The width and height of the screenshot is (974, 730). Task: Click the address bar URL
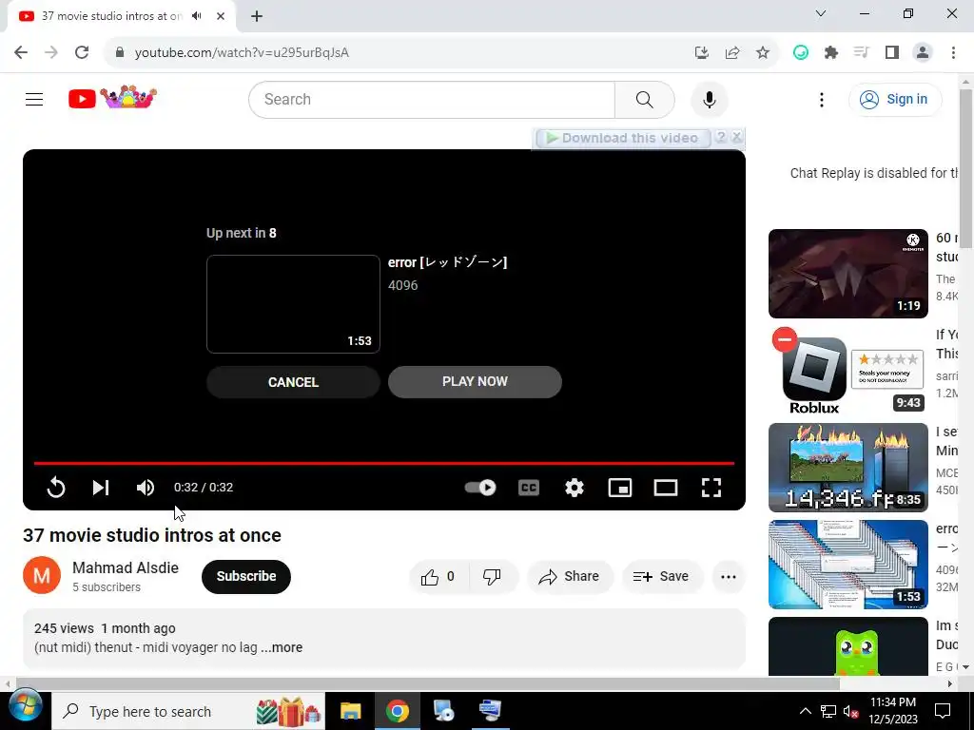(x=242, y=53)
